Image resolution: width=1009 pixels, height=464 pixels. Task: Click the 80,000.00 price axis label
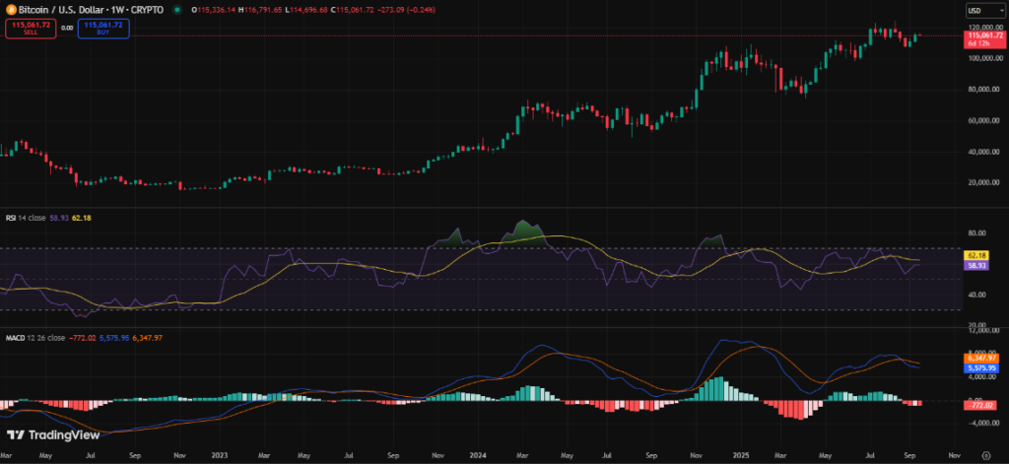[984, 90]
